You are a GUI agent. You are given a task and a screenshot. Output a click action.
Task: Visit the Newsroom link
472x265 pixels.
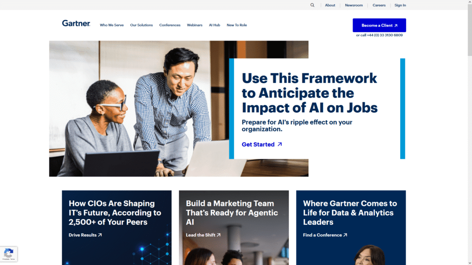(354, 5)
